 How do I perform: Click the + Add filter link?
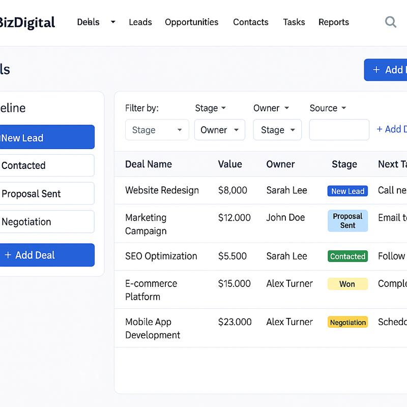pos(391,129)
